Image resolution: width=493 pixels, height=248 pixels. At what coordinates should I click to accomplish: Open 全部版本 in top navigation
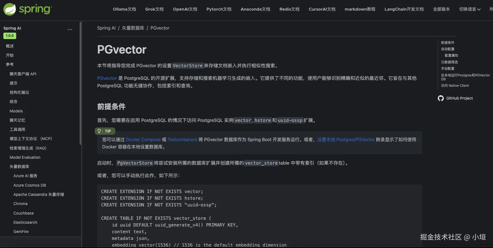(441, 9)
